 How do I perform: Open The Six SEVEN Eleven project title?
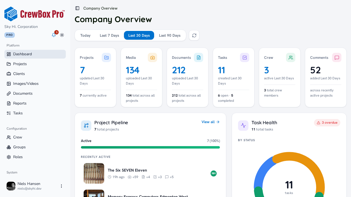[127, 170]
